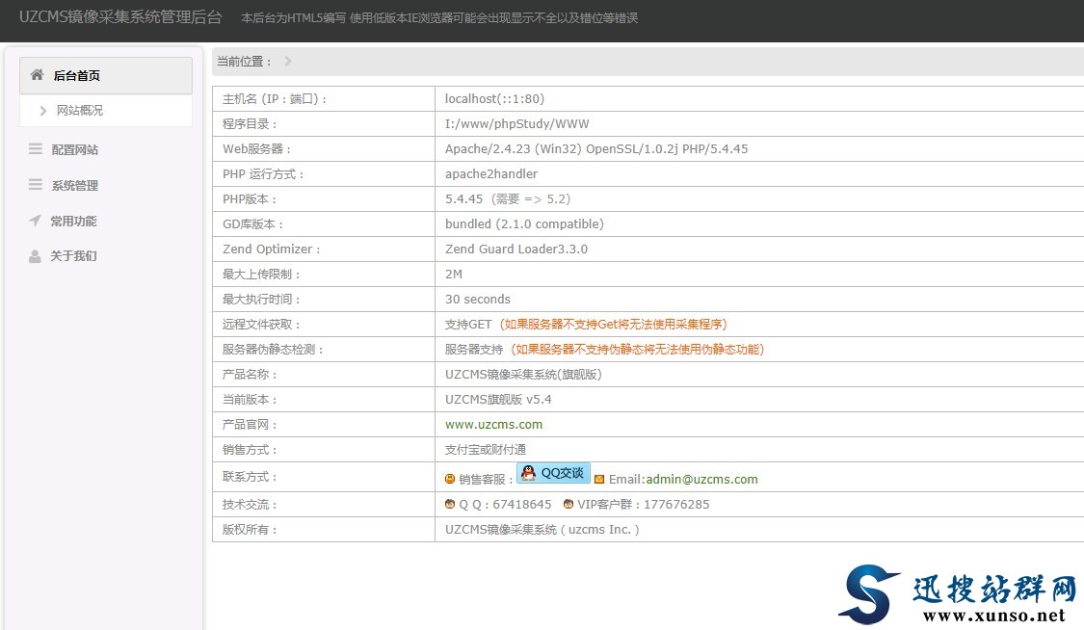Click the orange Get warning note

point(613,324)
